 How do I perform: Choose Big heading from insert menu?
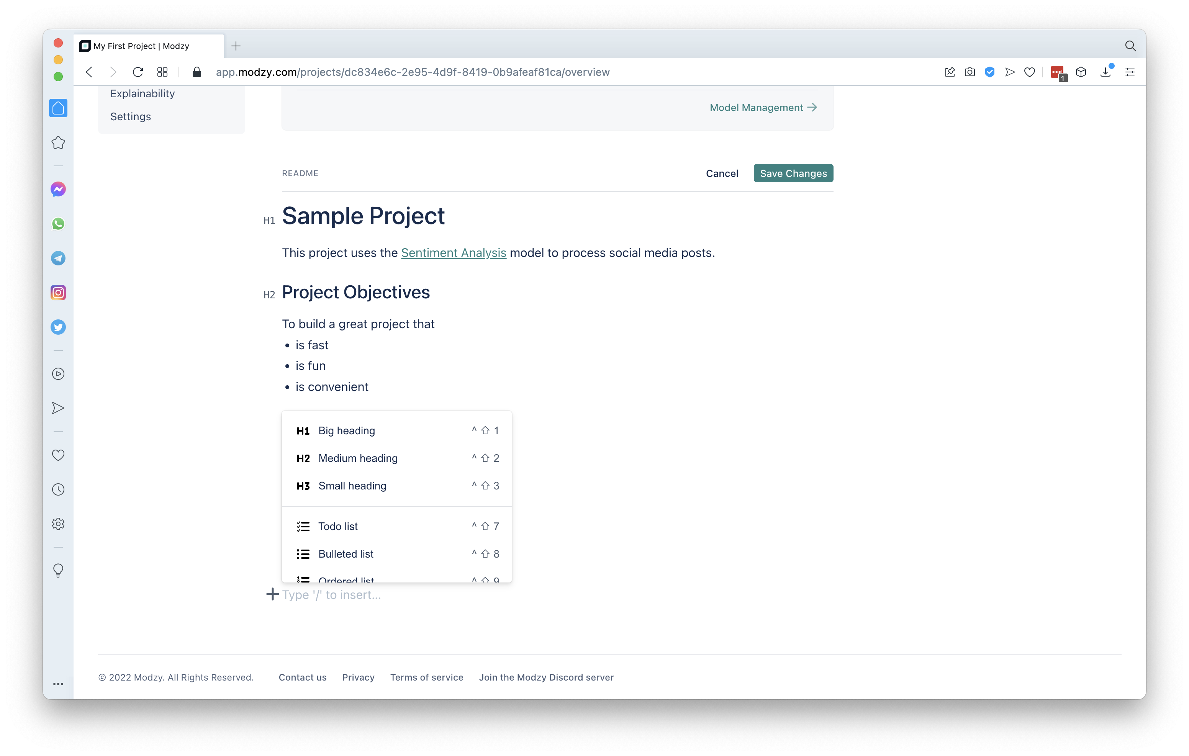pyautogui.click(x=346, y=430)
